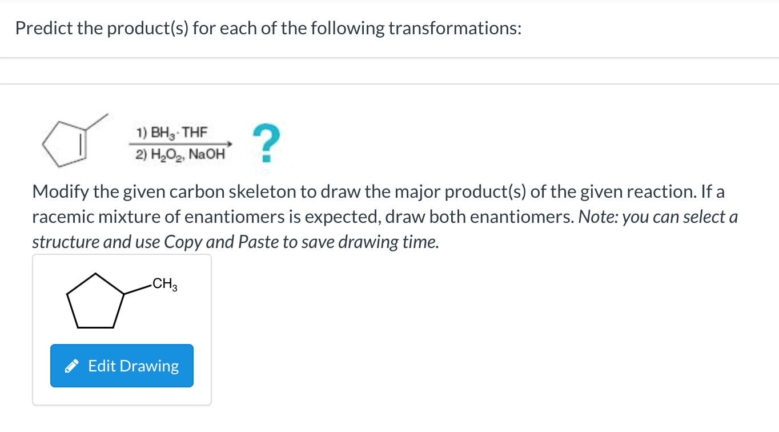This screenshot has height=432, width=779.
Task: Click the methyl substituent line on the reactant
Action: tap(98, 122)
